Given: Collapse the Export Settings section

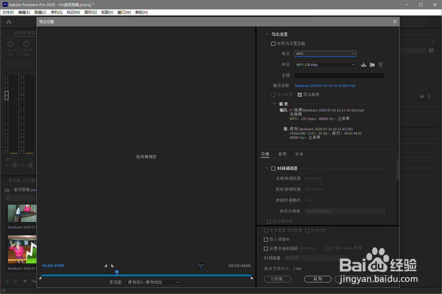Looking at the screenshot, I should point(267,34).
